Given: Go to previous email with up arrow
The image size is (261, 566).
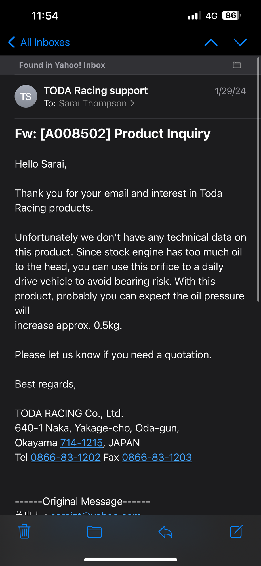Looking at the screenshot, I should pos(211,42).
